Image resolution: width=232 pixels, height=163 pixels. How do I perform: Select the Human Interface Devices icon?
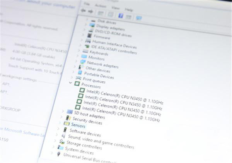pyautogui.click(x=88, y=41)
